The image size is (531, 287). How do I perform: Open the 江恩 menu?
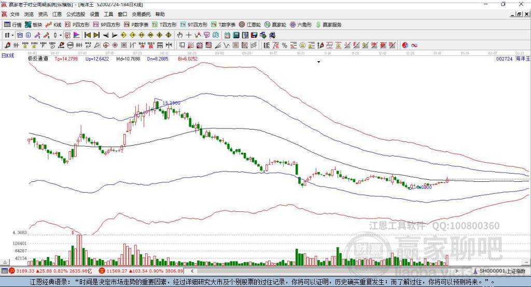click(57, 14)
